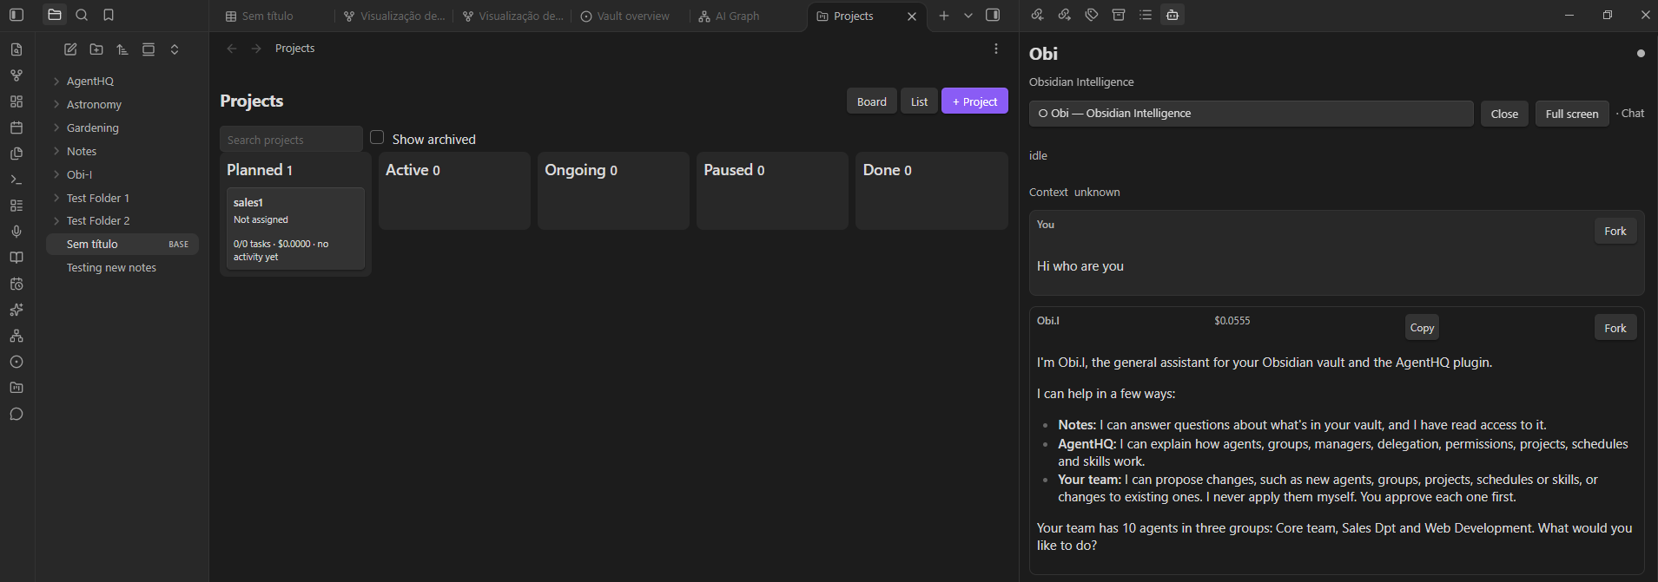Open the tab list dropdown chevron
This screenshot has height=582, width=1658.
968,16
